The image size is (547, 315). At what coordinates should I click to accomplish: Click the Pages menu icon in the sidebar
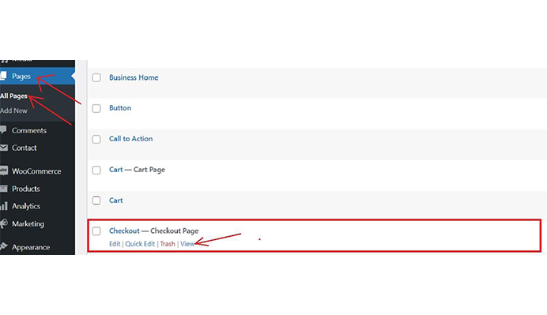3,76
